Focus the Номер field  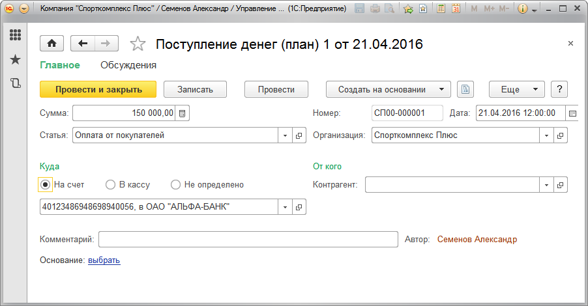coord(407,113)
